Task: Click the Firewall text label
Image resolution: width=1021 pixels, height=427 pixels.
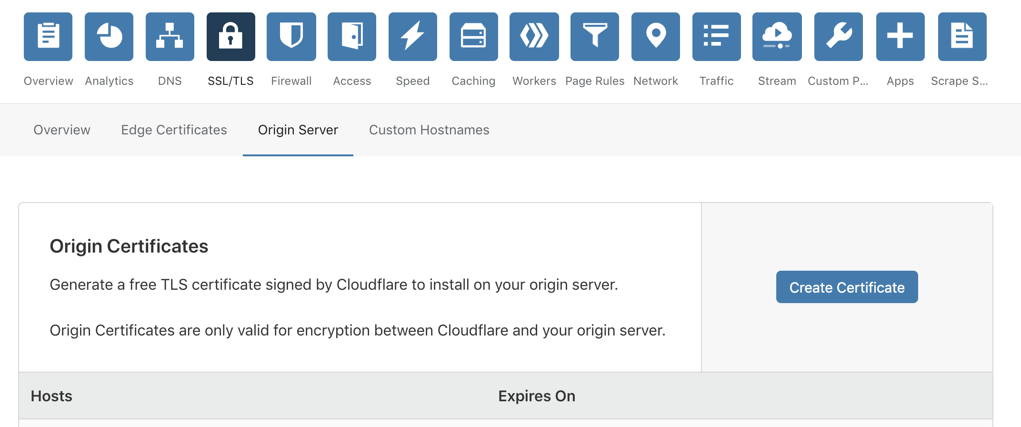Action: click(291, 81)
